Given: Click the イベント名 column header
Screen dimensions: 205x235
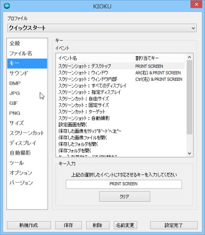Looking at the screenshot, I should (95, 58).
